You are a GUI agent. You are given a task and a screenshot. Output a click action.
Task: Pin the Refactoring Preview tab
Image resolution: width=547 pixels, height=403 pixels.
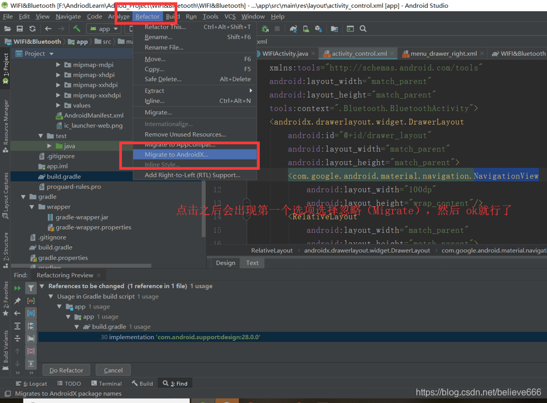(x=17, y=301)
